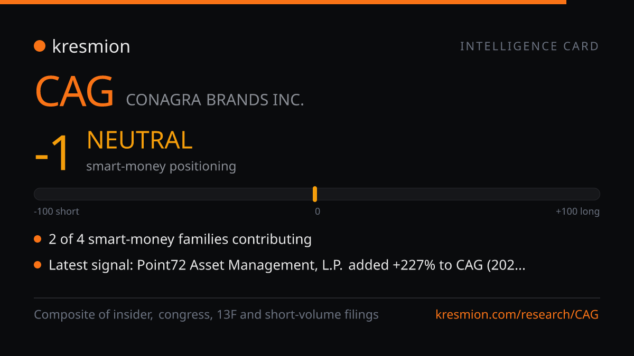Image resolution: width=634 pixels, height=356 pixels.
Task: Click the 0 midpoint scale label
Action: (x=318, y=211)
